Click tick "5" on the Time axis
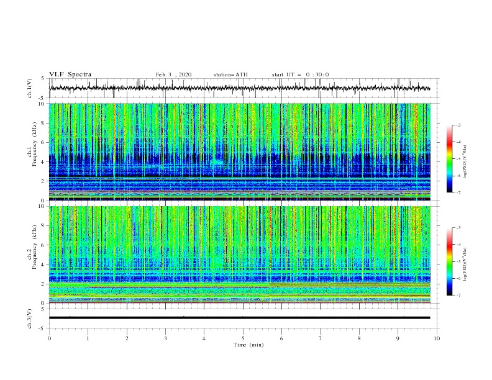Image resolution: width=492 pixels, height=380 pixels. pyautogui.click(x=243, y=338)
